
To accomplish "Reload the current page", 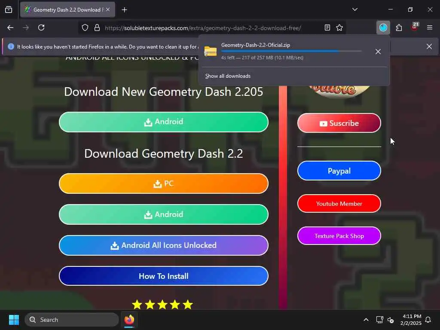I will [x=41, y=27].
